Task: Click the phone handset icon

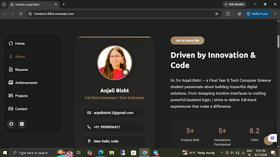Action: click(89, 127)
